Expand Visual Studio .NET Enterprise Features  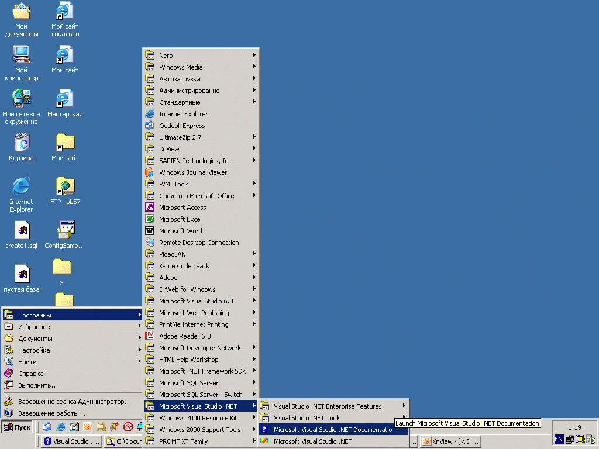coord(333,406)
